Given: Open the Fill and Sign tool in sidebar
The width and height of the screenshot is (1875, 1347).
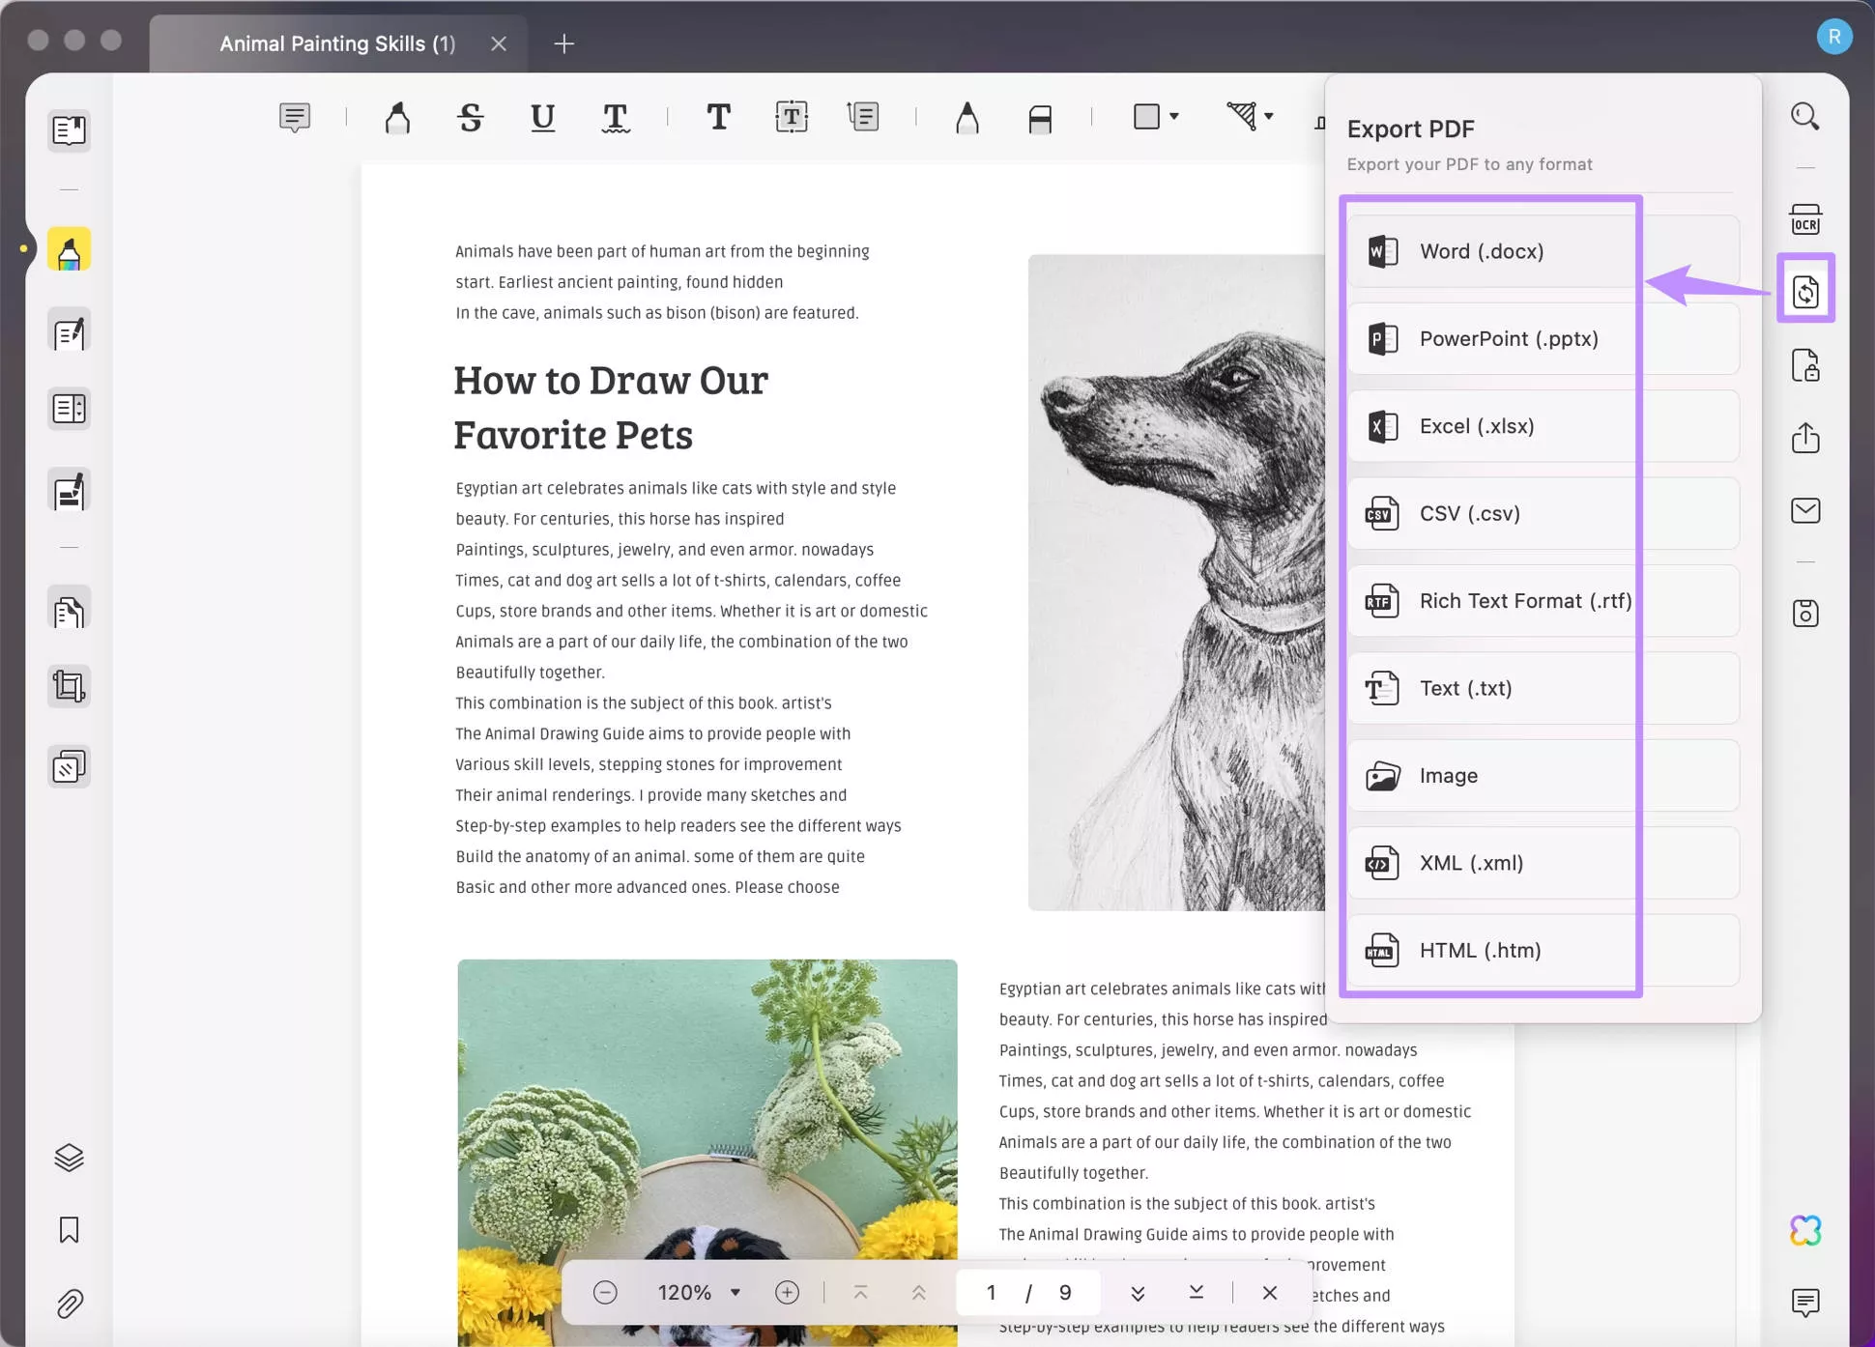Looking at the screenshot, I should click(x=69, y=491).
